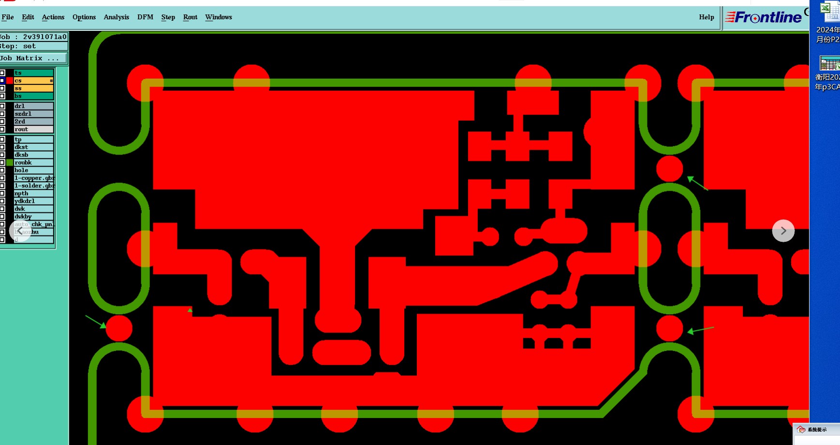Toggle the tp layer checkbox
The height and width of the screenshot is (445, 840).
[2, 139]
